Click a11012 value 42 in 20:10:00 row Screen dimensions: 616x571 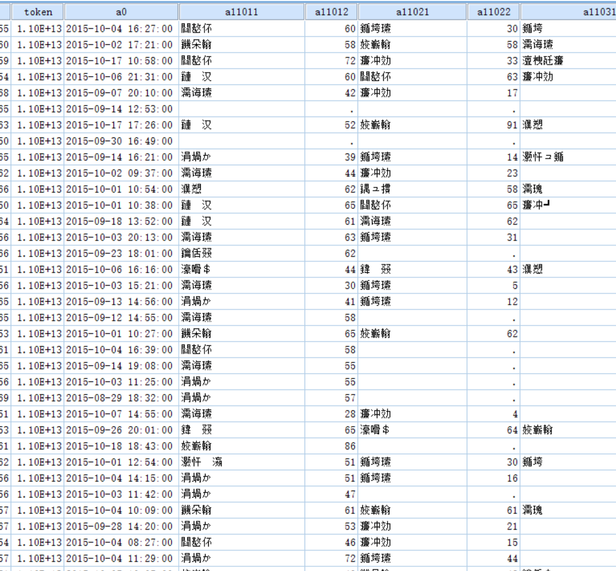[x=350, y=93]
